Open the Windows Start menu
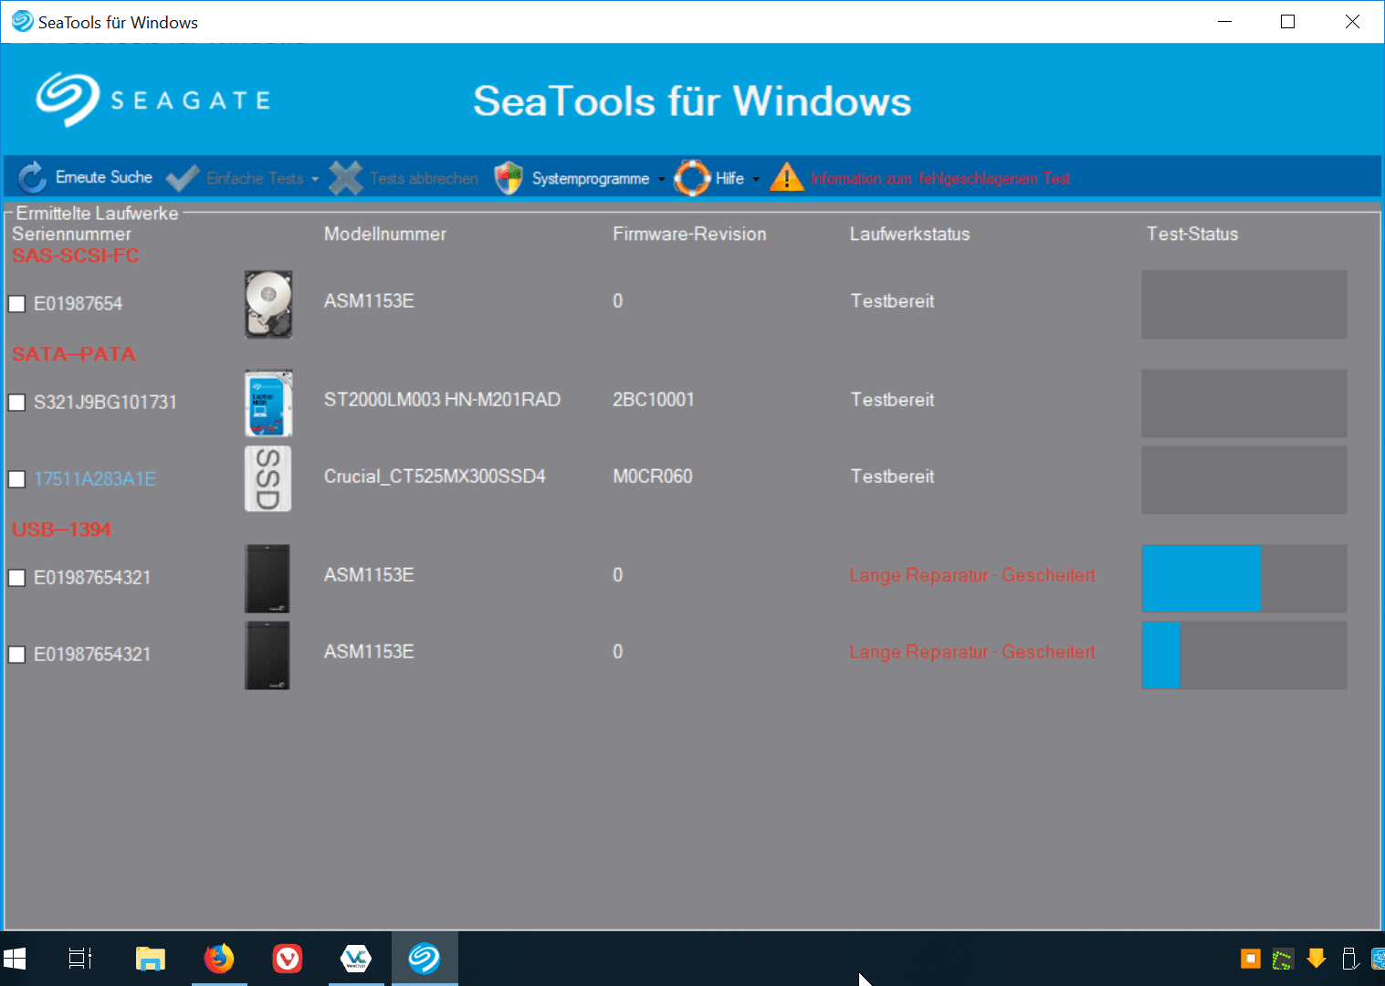The image size is (1385, 986). (15, 959)
